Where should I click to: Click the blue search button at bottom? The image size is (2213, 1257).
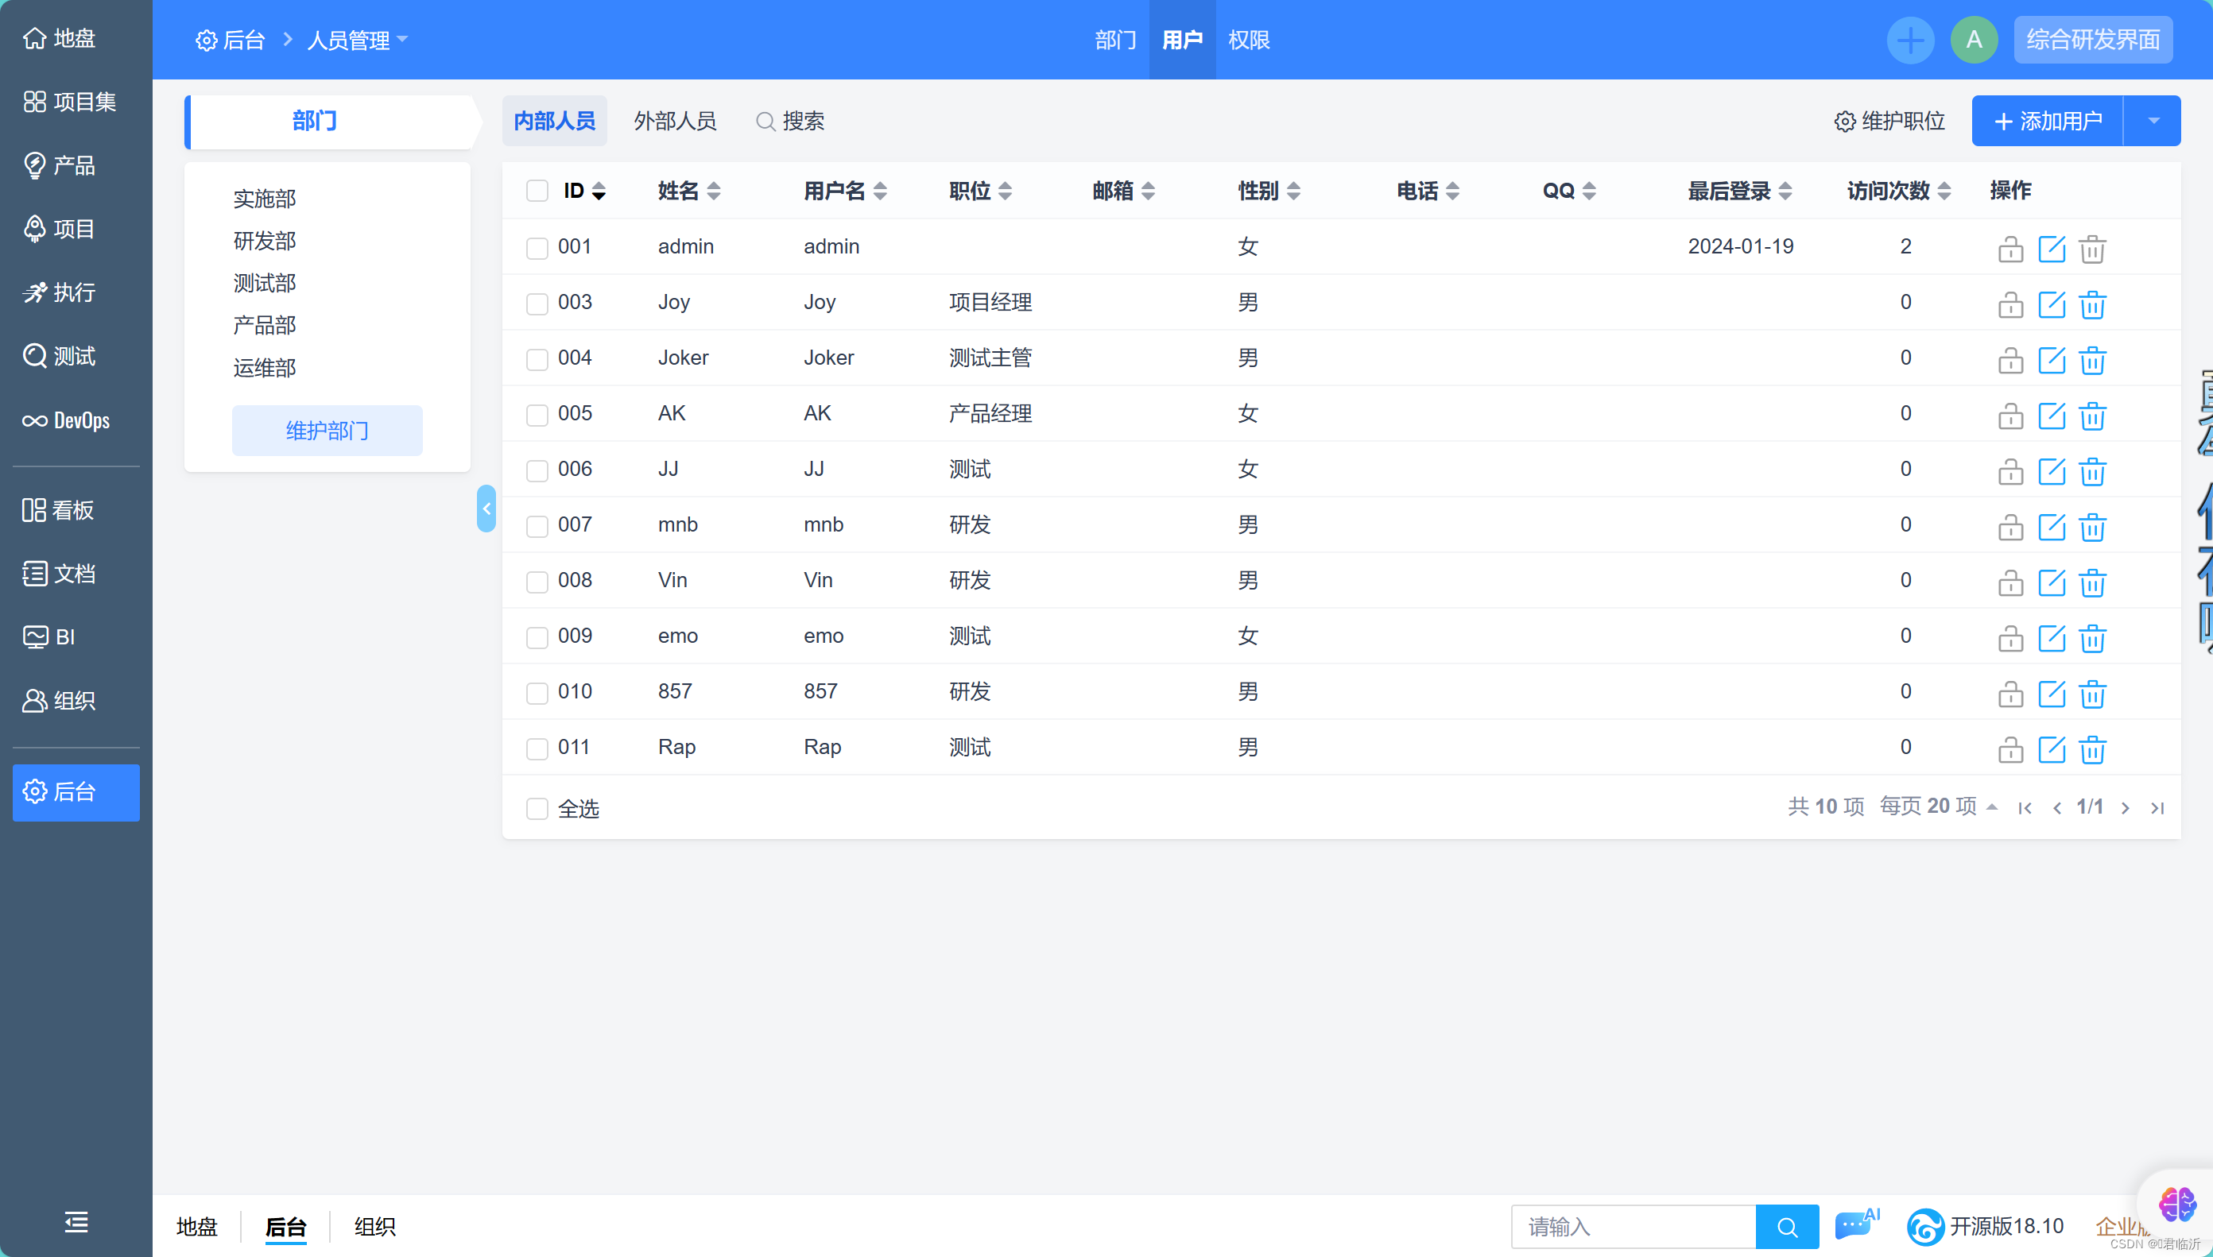1786,1227
